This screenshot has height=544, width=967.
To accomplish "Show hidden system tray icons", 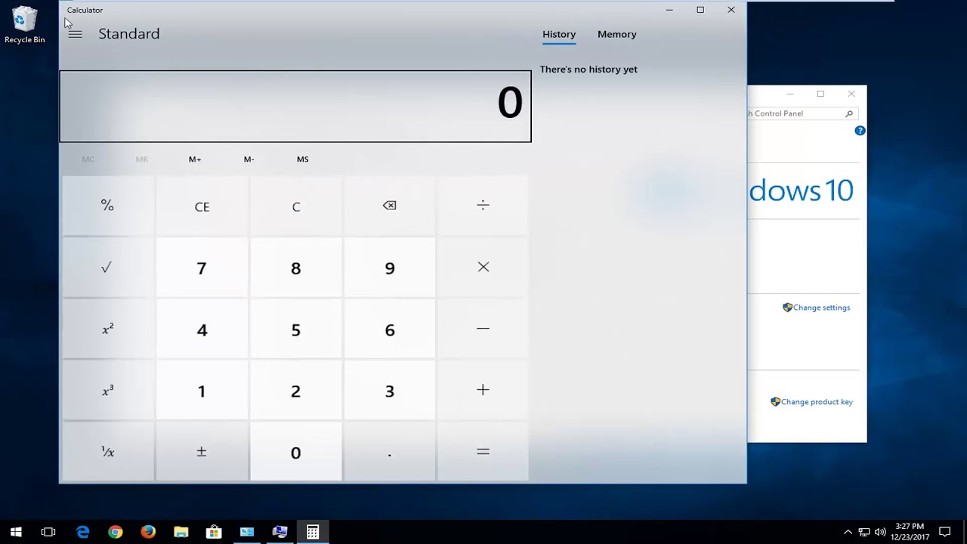I will (848, 532).
